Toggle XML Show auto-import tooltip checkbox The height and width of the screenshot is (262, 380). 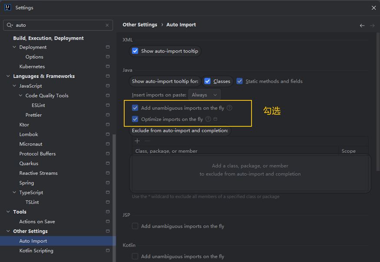pyautogui.click(x=135, y=51)
